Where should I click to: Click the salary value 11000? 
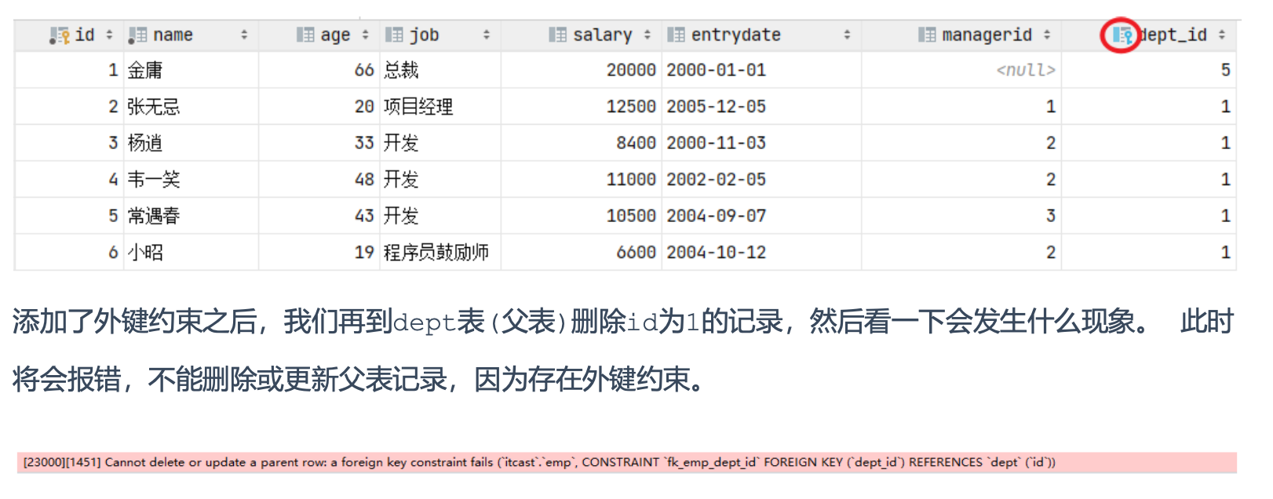pos(631,180)
